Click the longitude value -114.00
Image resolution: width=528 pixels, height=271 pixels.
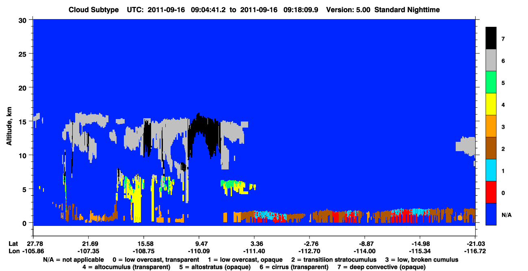364,251
